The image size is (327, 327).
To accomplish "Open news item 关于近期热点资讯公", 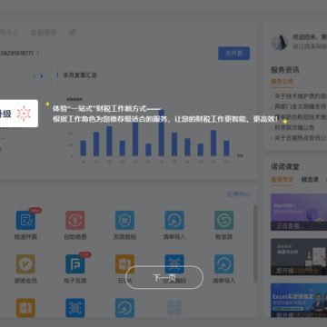I will [300, 138].
